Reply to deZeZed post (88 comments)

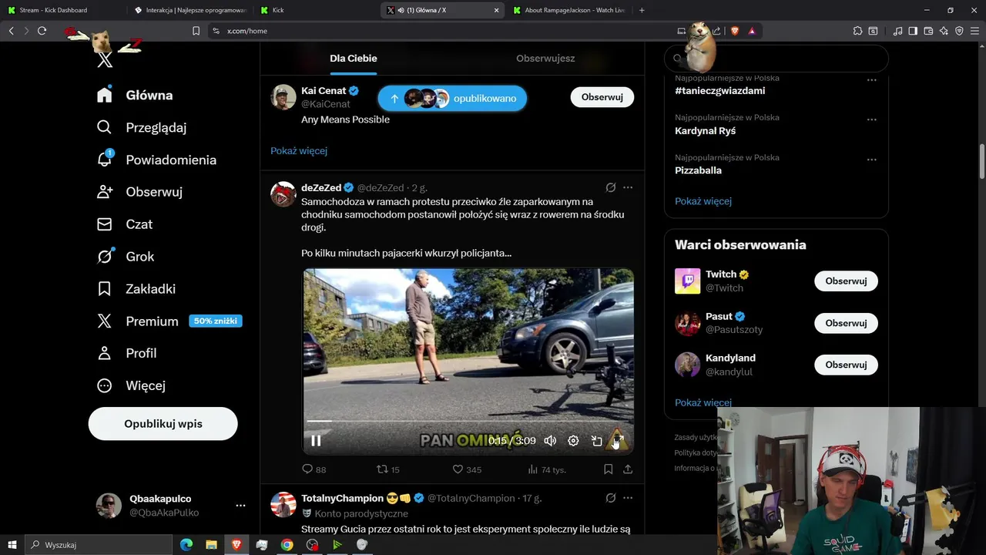tap(314, 469)
